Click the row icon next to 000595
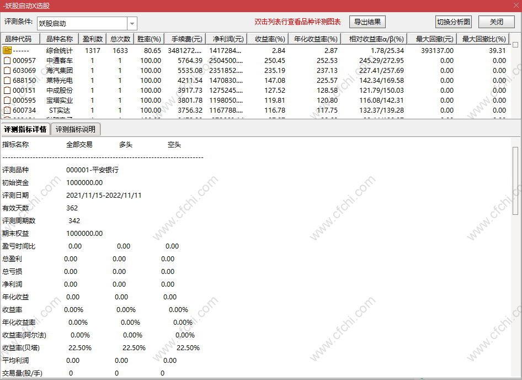The height and width of the screenshot is (380, 522). pos(7,101)
